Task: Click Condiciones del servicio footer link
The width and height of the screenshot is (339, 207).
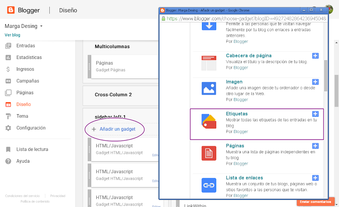Action: coord(23,196)
